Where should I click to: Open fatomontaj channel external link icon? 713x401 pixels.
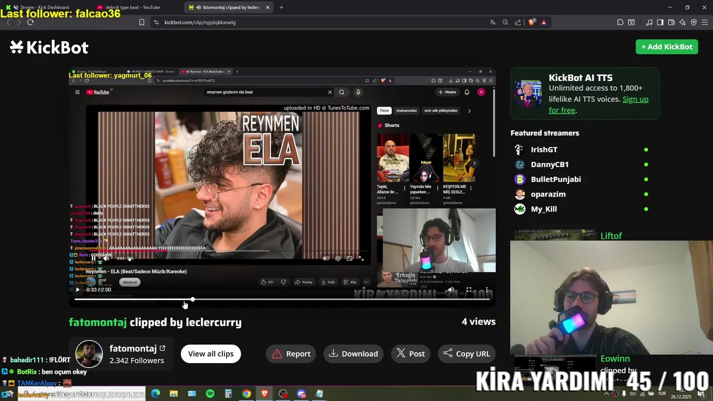click(162, 349)
